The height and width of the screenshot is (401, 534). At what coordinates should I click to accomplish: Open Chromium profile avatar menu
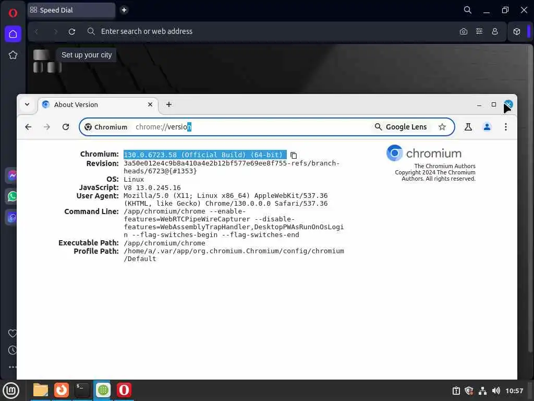click(x=487, y=127)
